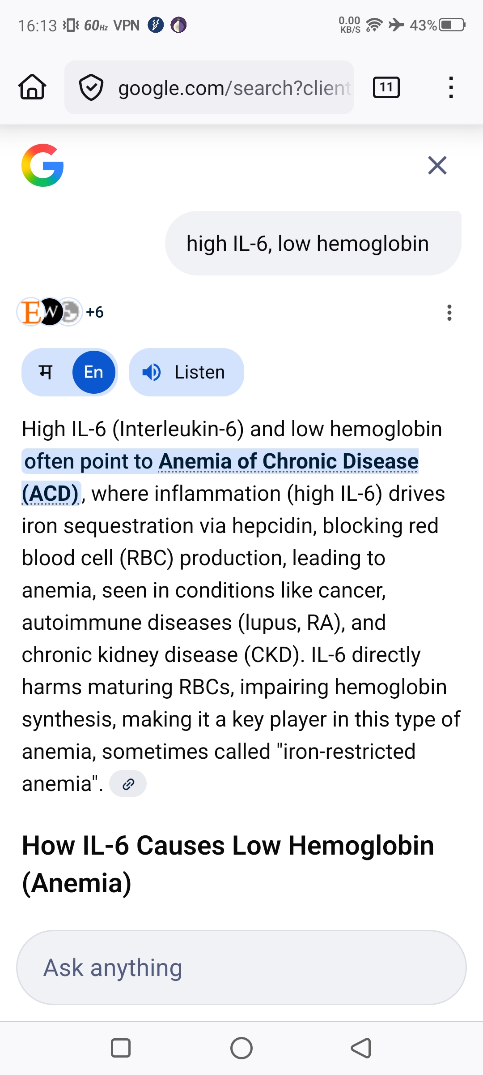Tap the browser home icon
The width and height of the screenshot is (483, 1075).
(32, 87)
